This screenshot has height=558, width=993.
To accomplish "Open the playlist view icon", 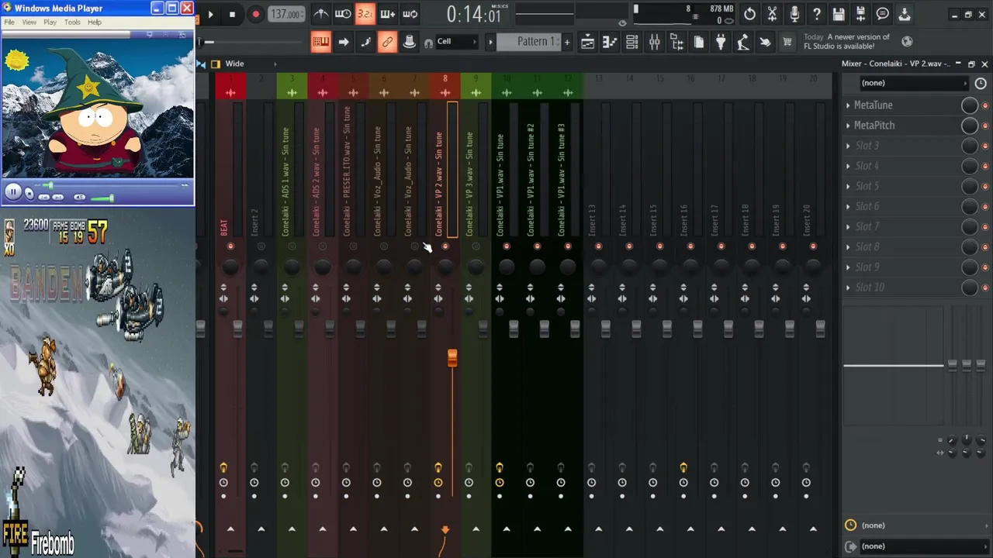I will pyautogui.click(x=588, y=42).
